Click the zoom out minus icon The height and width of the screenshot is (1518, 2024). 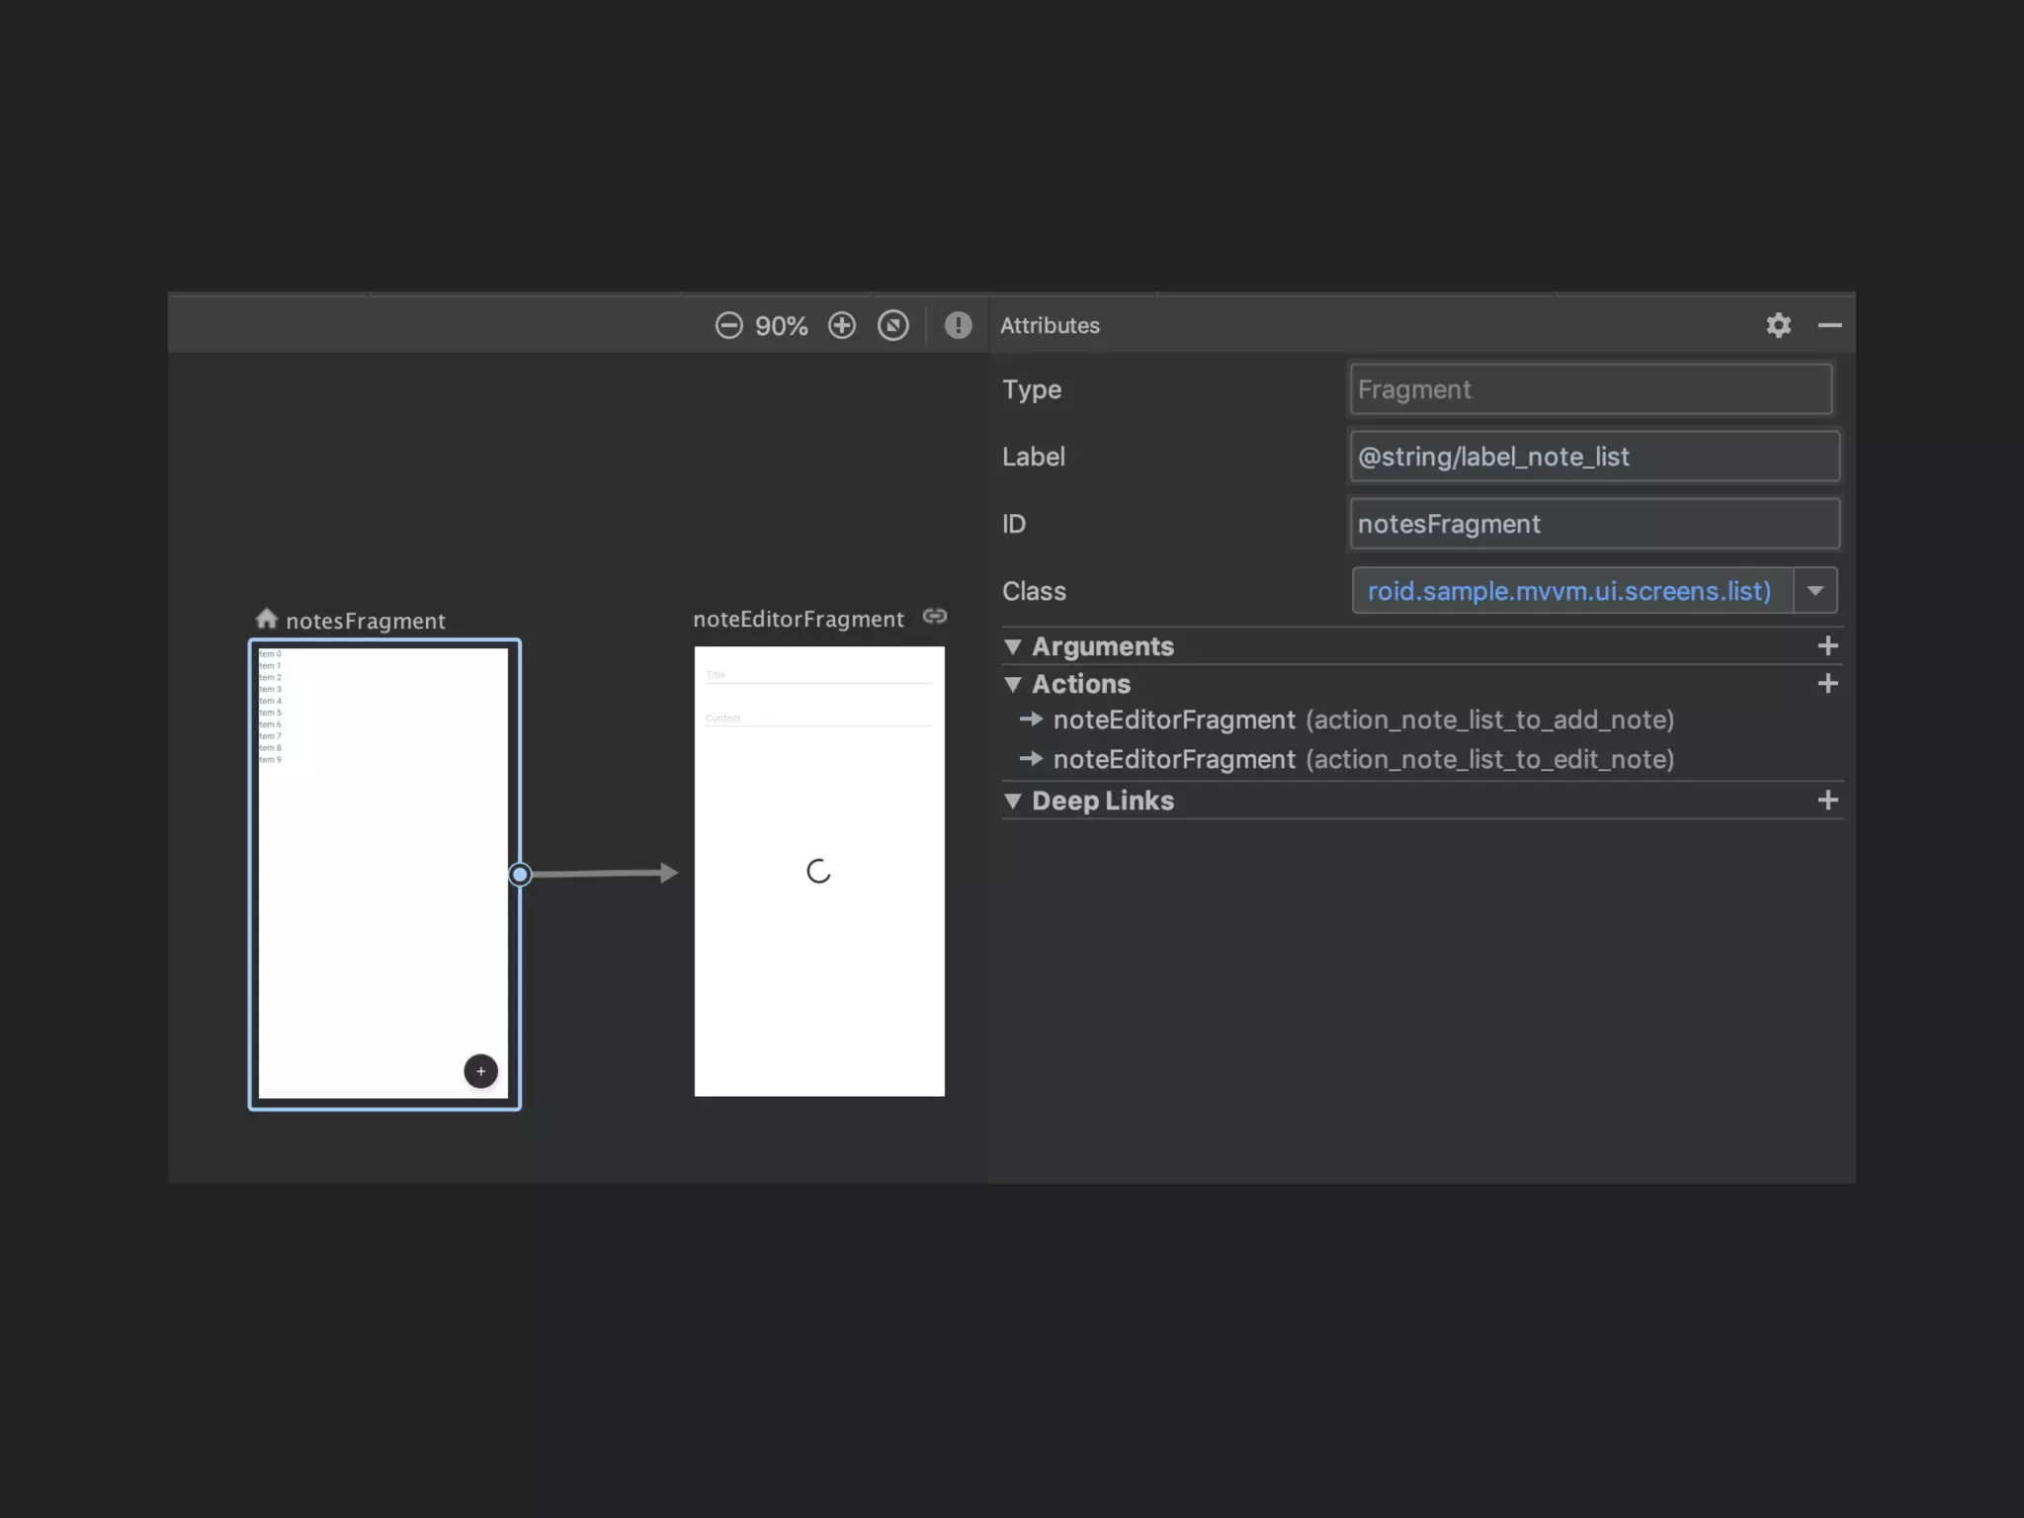[728, 325]
